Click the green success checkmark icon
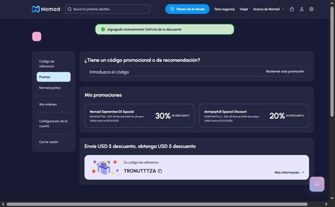This screenshot has width=335, height=207. coord(103,29)
